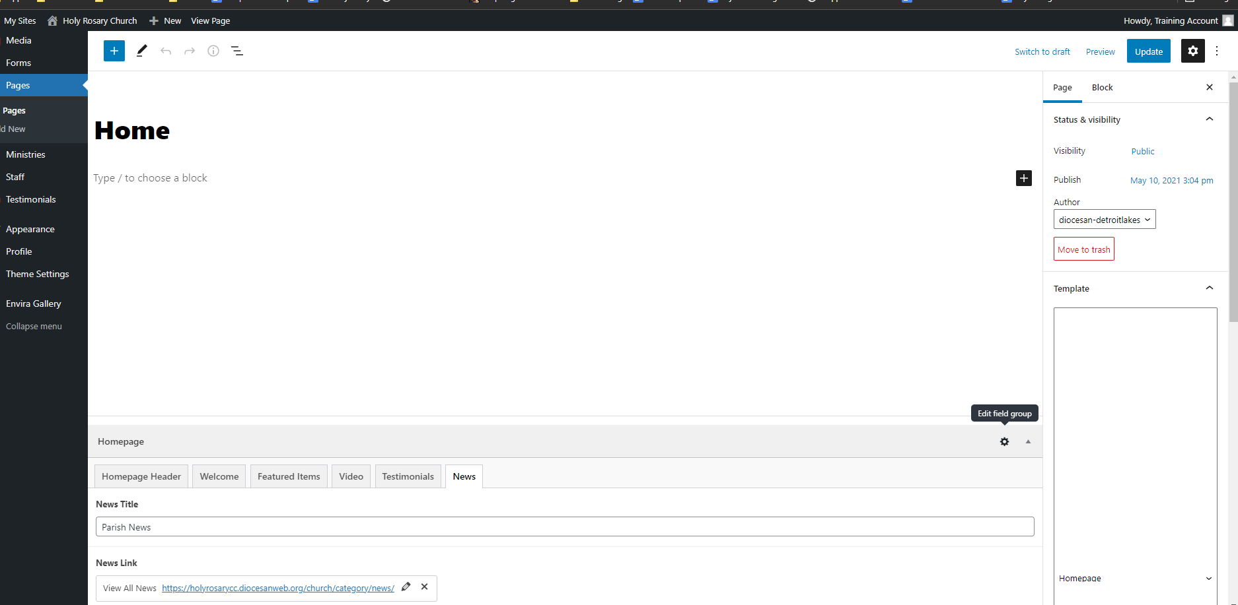Edit the News Link with pencil icon
This screenshot has width=1238, height=605.
point(406,587)
